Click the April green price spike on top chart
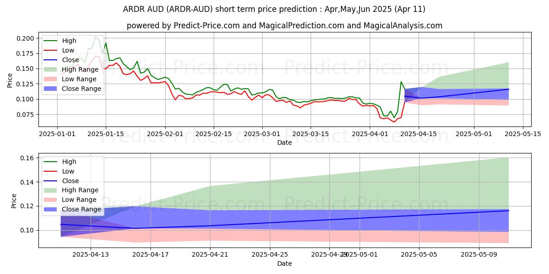The width and height of the screenshot is (549, 274). (x=401, y=82)
